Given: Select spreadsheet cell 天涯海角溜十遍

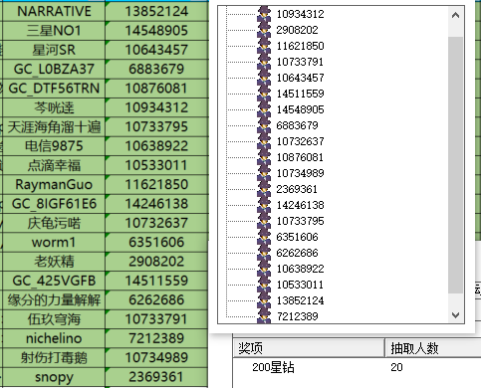Looking at the screenshot, I should tap(54, 127).
